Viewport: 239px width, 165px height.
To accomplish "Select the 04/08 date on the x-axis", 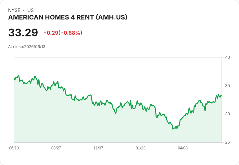I will [x=182, y=148].
